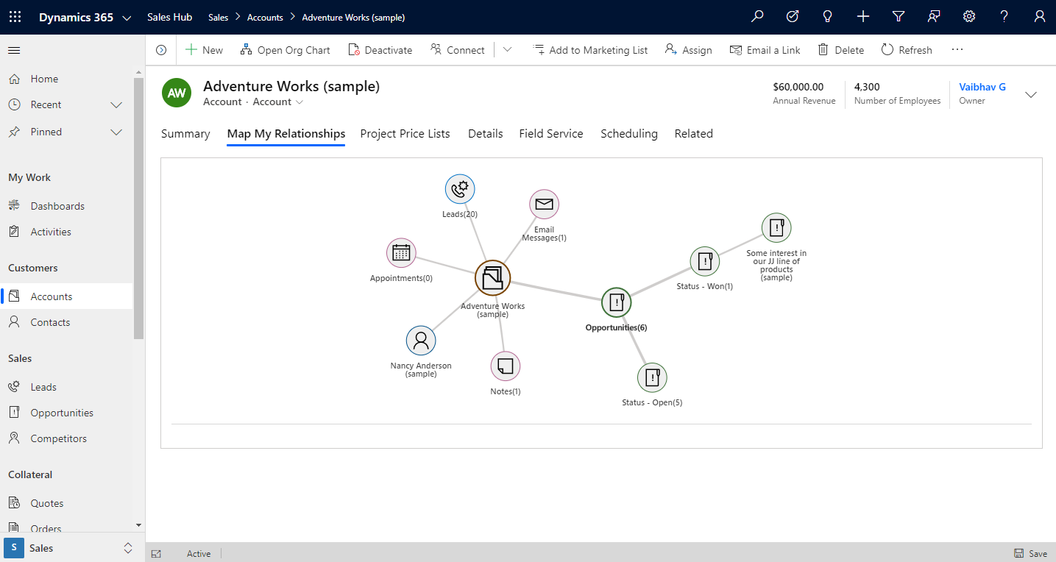1056x562 pixels.
Task: Select the central Adventure Works node
Action: (492, 278)
